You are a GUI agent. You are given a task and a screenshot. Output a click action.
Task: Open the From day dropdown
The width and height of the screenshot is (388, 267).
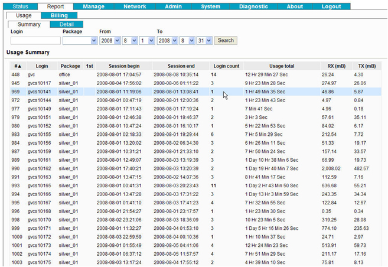click(146, 41)
